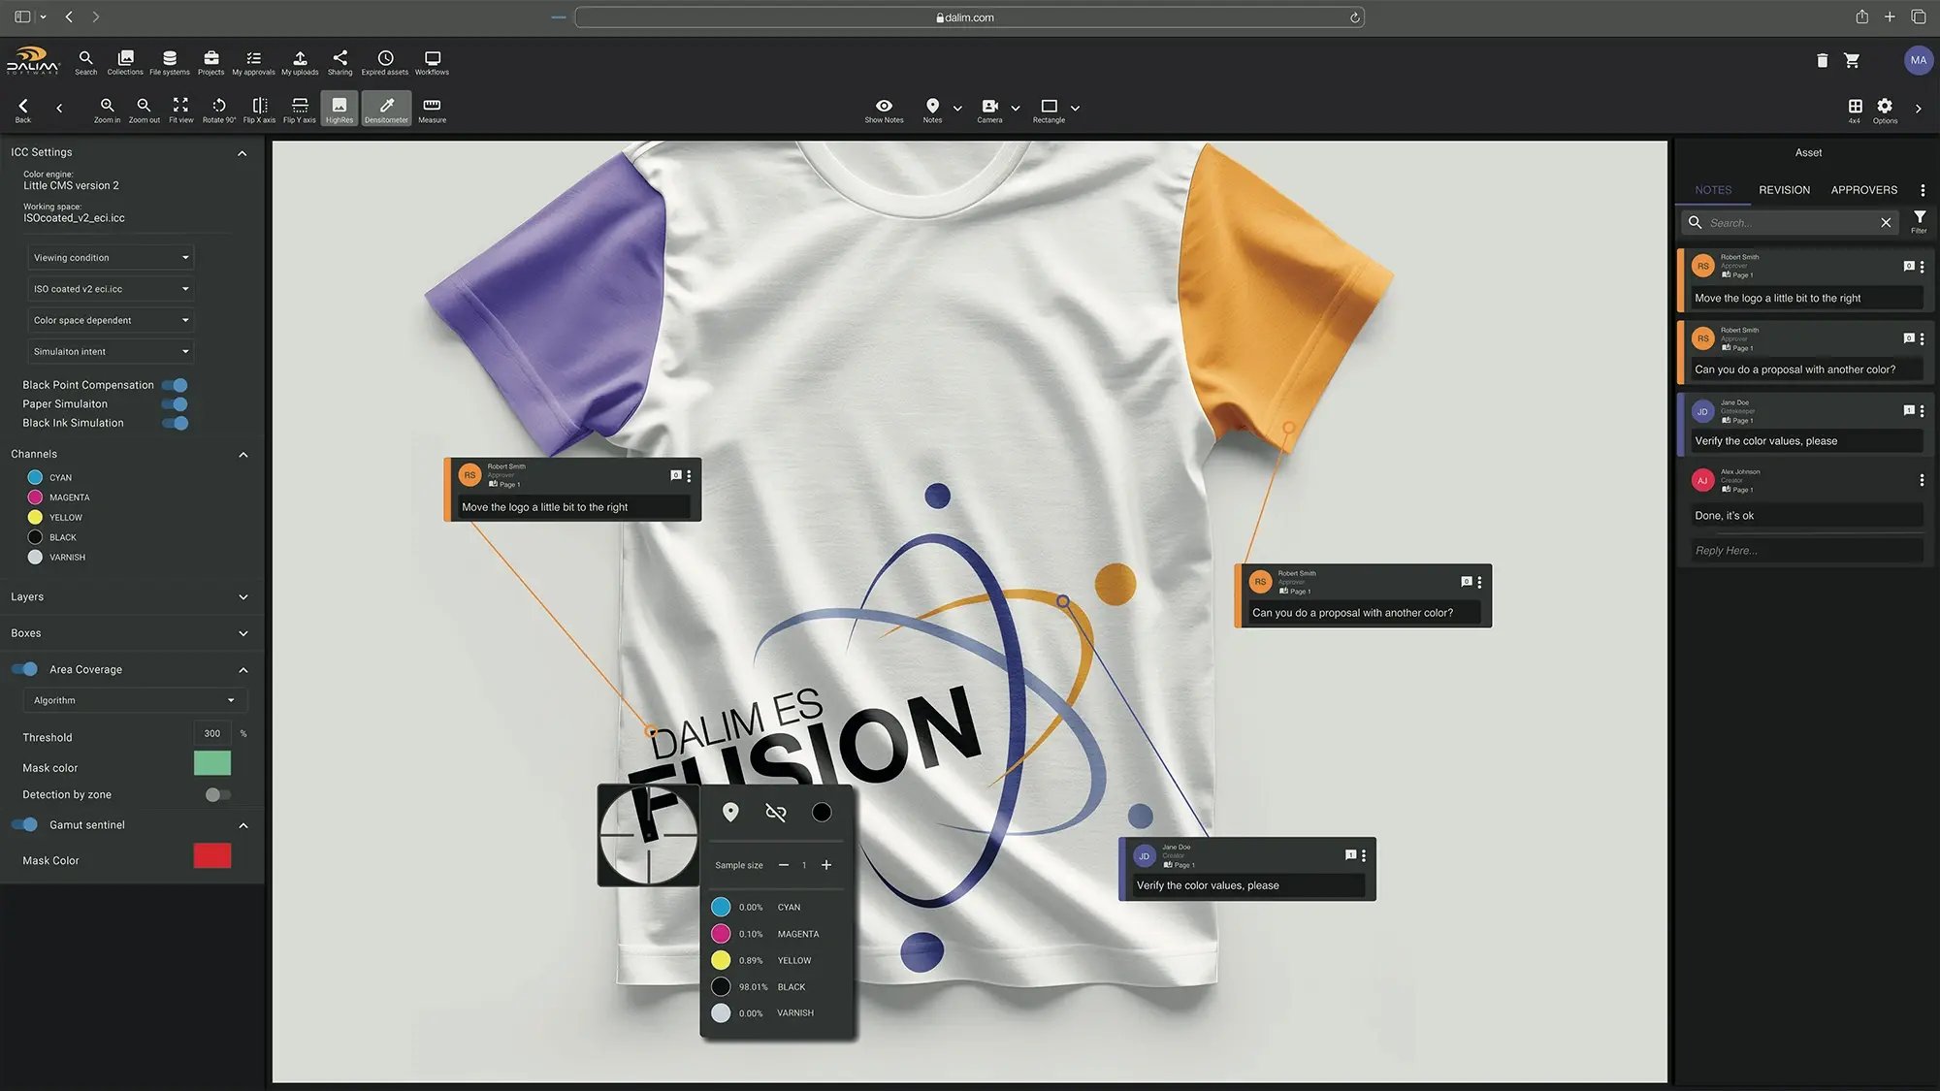
Task: Toggle Paper Simulation switch
Action: tap(175, 404)
